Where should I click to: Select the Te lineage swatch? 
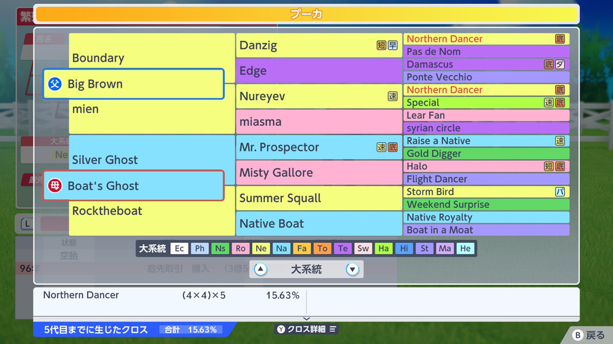click(x=343, y=248)
